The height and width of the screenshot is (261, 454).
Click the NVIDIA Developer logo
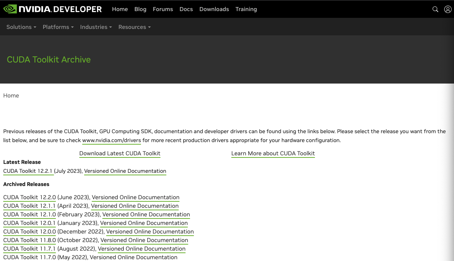(x=52, y=9)
